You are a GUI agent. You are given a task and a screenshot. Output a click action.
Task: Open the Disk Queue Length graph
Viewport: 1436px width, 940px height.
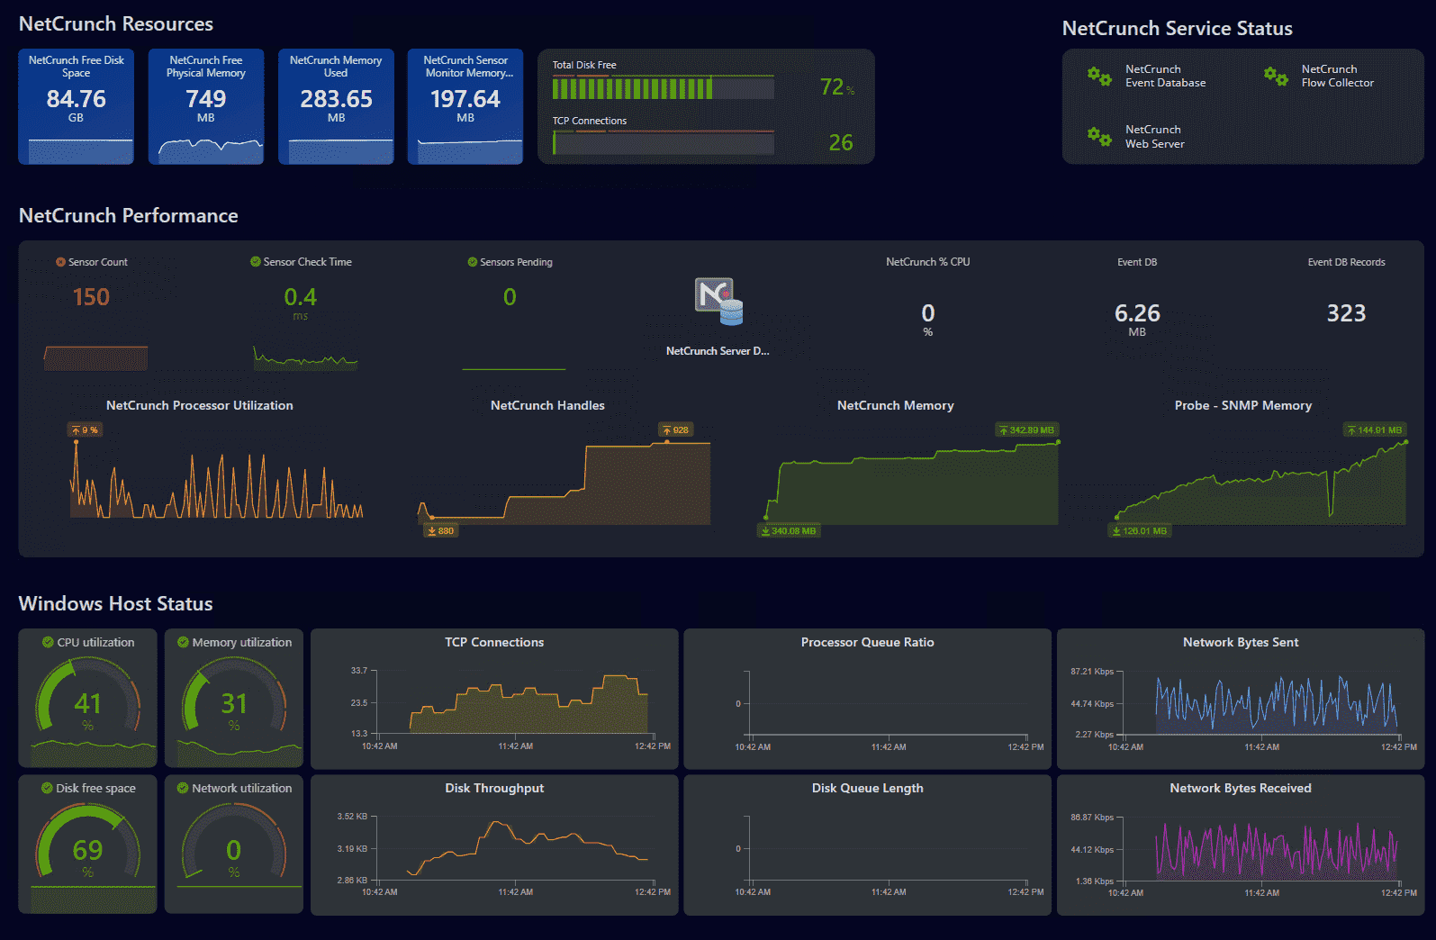click(x=868, y=845)
